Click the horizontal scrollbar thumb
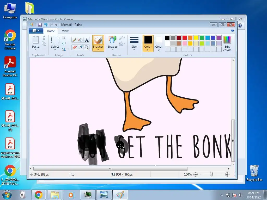267x200 pixels. click(x=110, y=168)
